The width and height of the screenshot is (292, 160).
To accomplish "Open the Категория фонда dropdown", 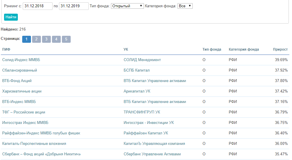I will [x=185, y=6].
